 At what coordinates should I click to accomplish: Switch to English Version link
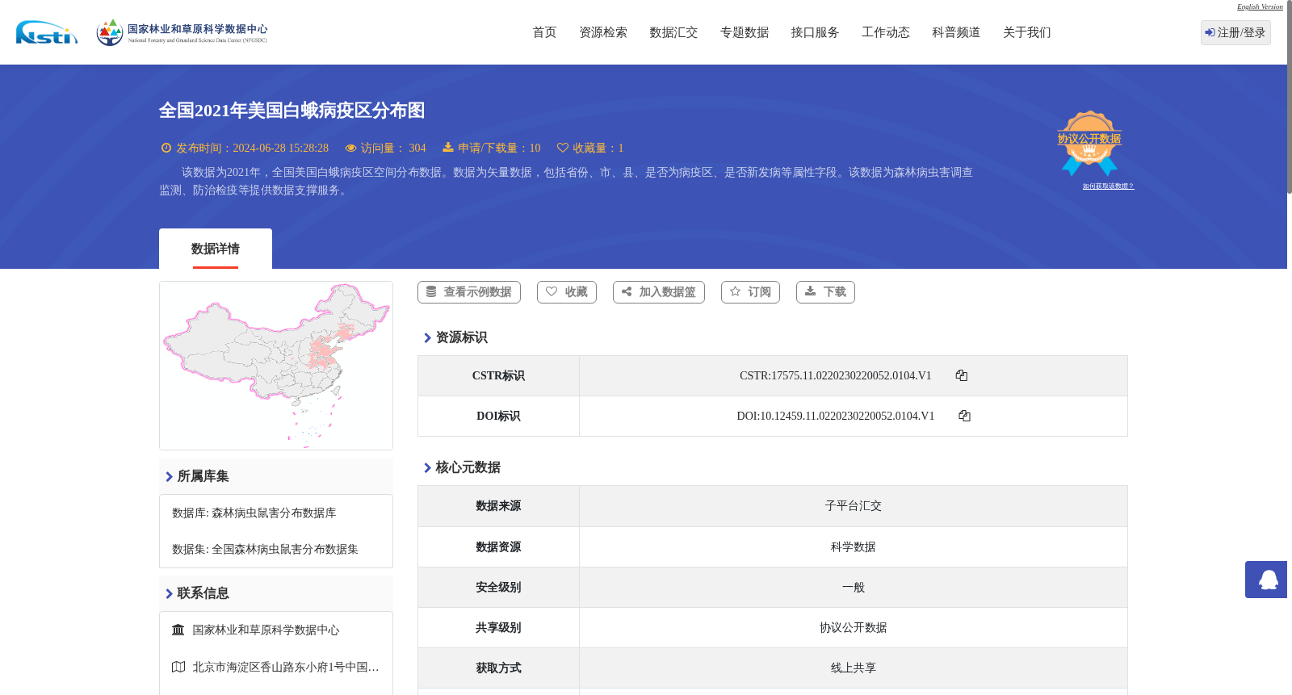(x=1260, y=6)
